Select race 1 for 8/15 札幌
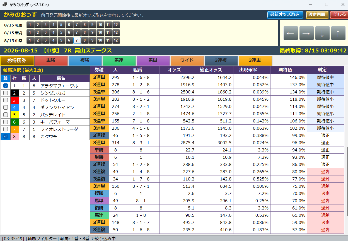The height and width of the screenshot is (241, 348). tap(30, 25)
